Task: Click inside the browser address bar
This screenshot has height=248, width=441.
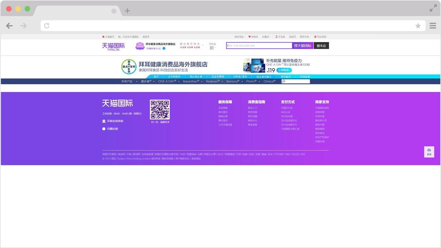Action: (x=233, y=26)
